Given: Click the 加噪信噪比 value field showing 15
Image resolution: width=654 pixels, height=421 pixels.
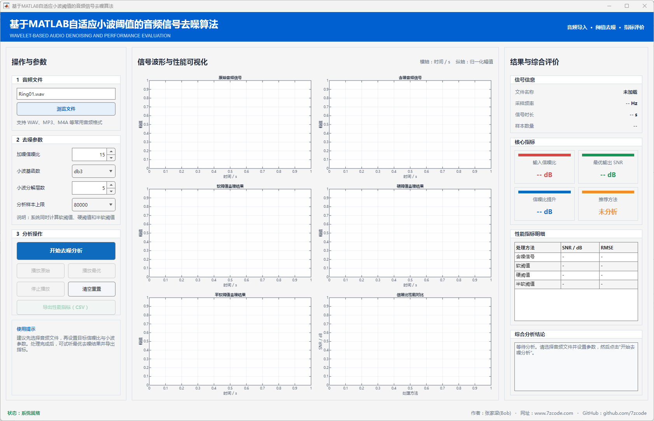Looking at the screenshot, I should pos(89,154).
